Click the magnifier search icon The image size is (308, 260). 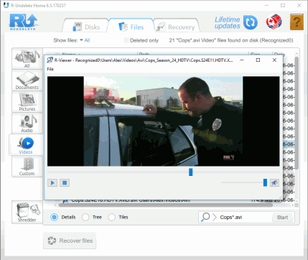(x=205, y=217)
